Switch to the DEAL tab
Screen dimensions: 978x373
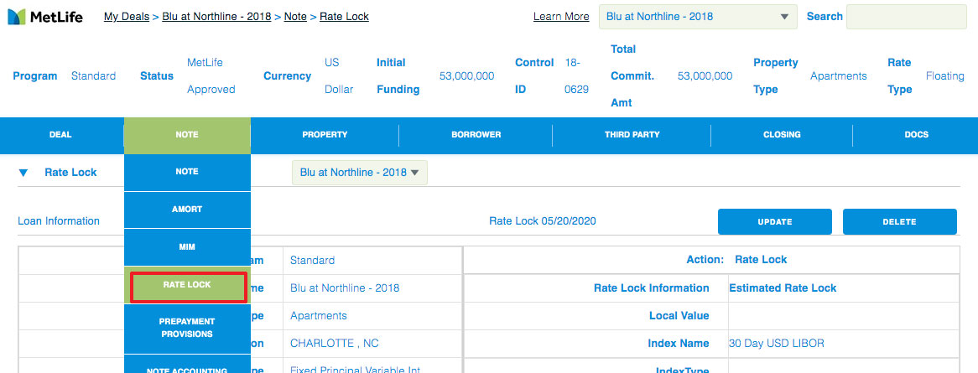60,135
